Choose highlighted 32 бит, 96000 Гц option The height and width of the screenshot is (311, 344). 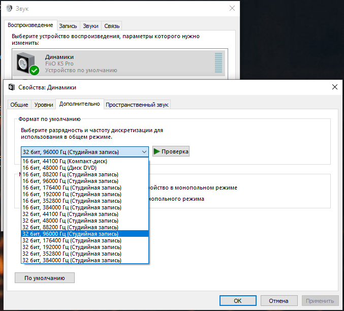(85, 234)
